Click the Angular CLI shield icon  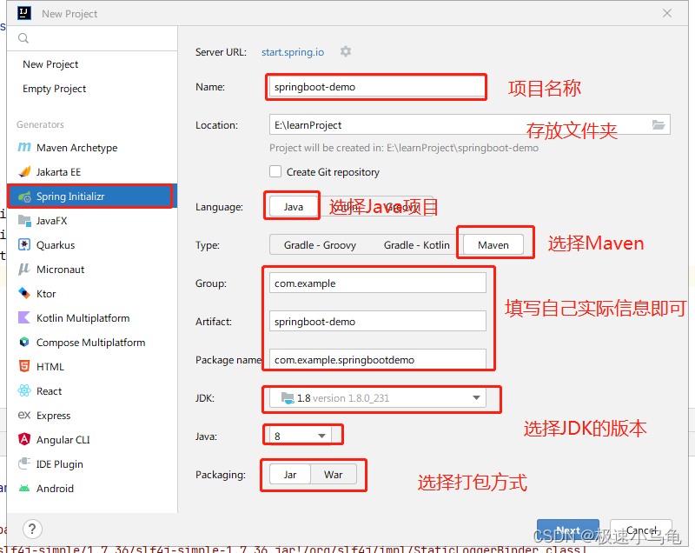(24, 439)
